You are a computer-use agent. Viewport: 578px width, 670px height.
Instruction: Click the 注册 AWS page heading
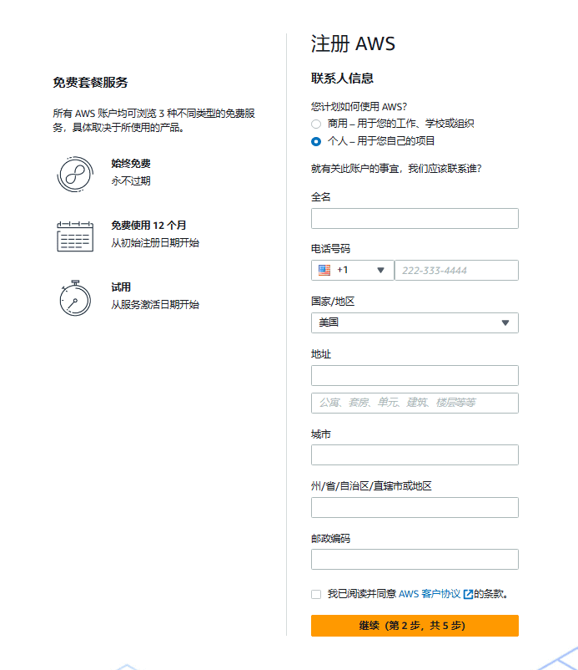(x=353, y=43)
